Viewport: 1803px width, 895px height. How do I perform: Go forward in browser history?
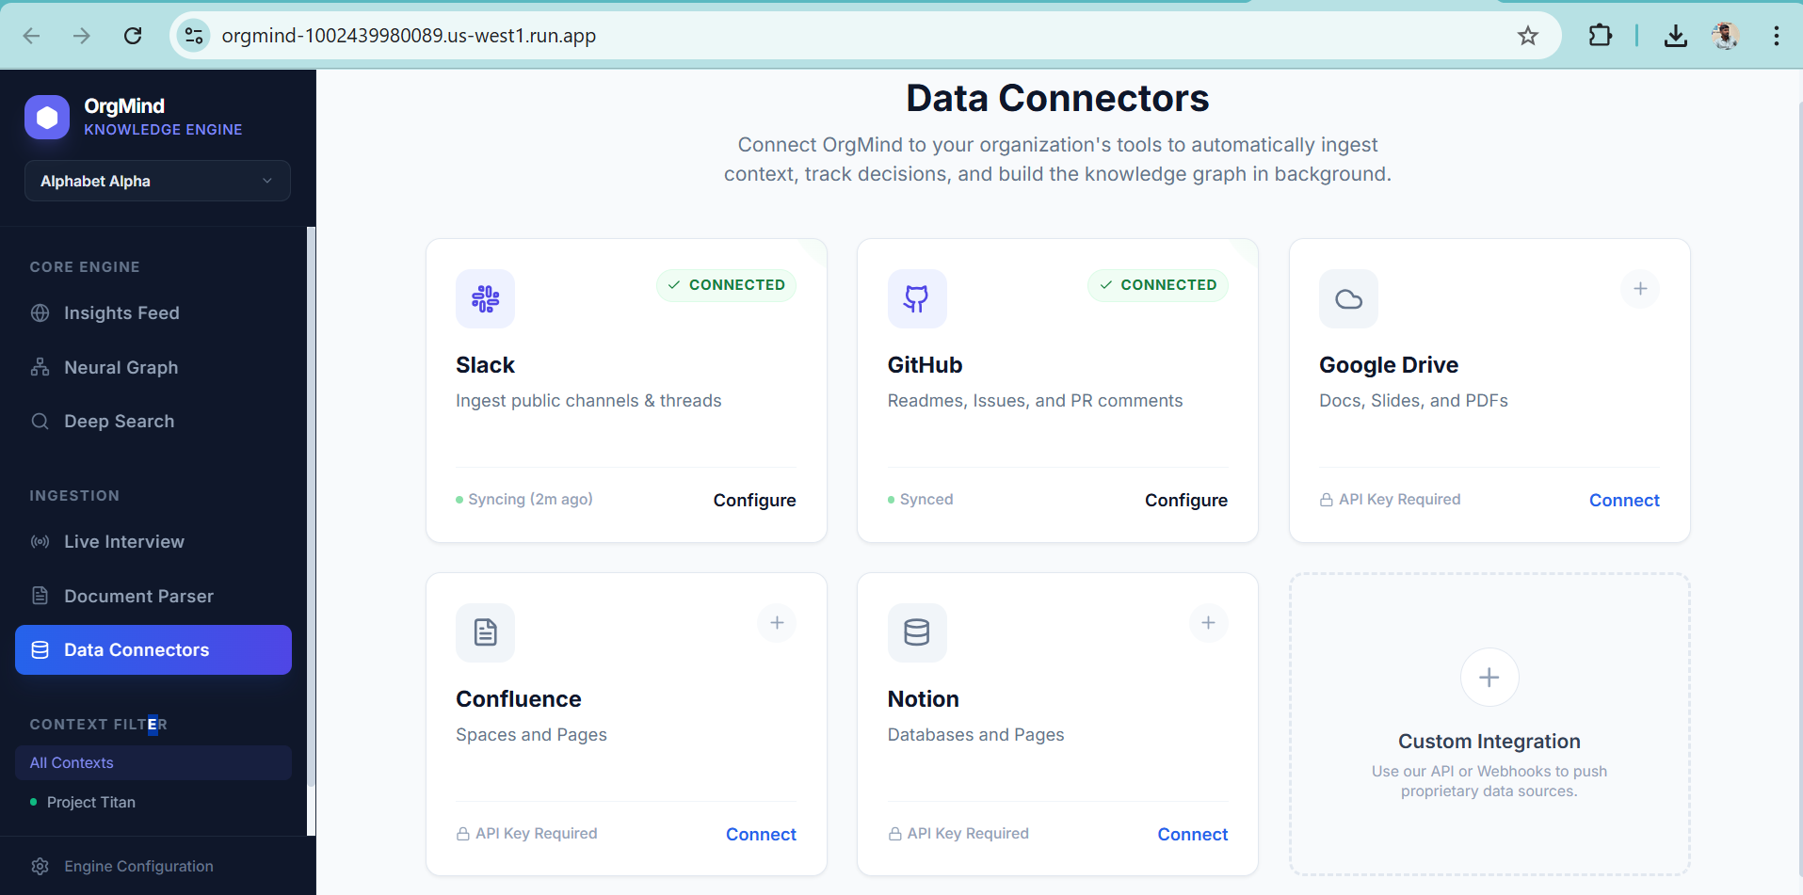[x=82, y=36]
